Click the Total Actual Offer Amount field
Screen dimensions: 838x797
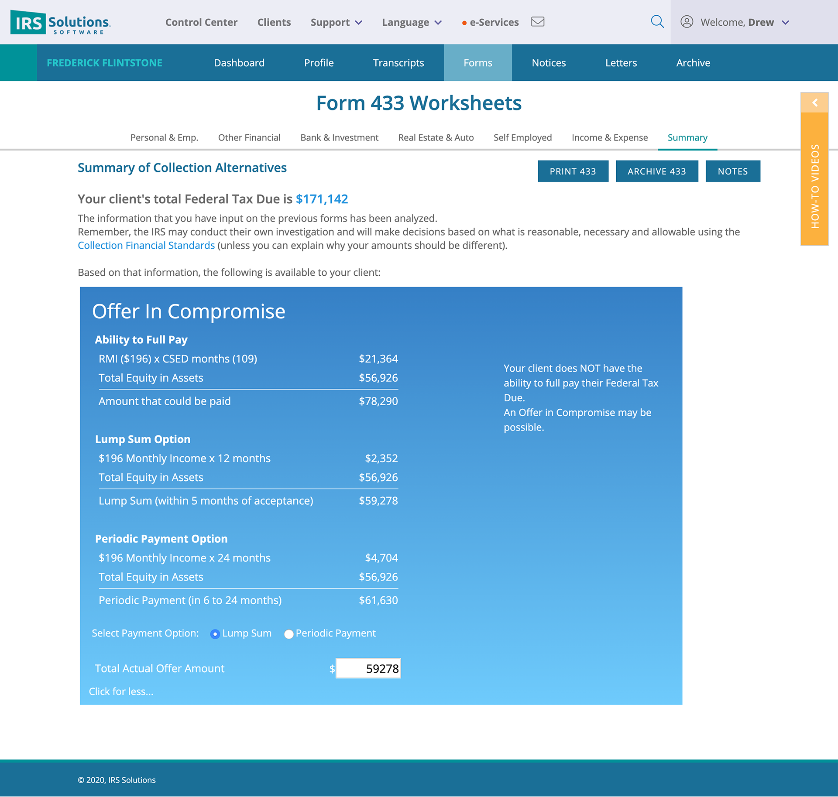pyautogui.click(x=368, y=668)
